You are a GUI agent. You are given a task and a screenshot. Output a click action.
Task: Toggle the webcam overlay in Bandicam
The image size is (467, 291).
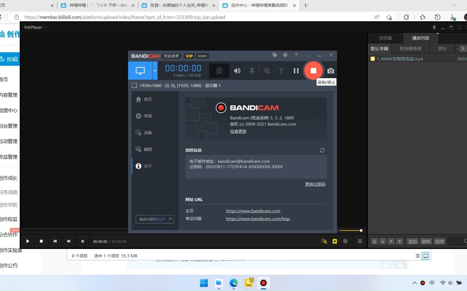coord(219,71)
